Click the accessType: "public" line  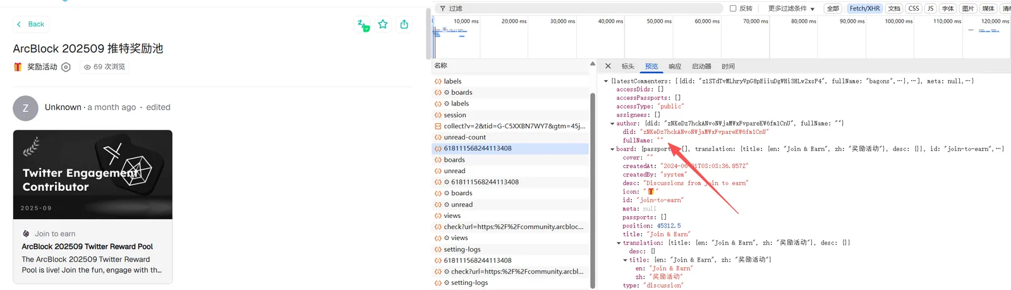pos(650,106)
